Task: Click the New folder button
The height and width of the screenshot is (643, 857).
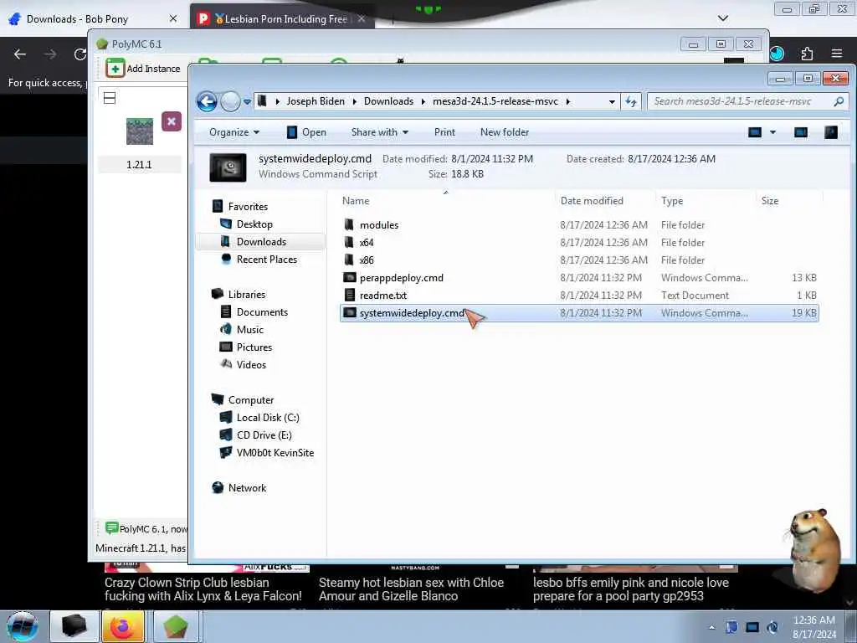Action: tap(505, 132)
